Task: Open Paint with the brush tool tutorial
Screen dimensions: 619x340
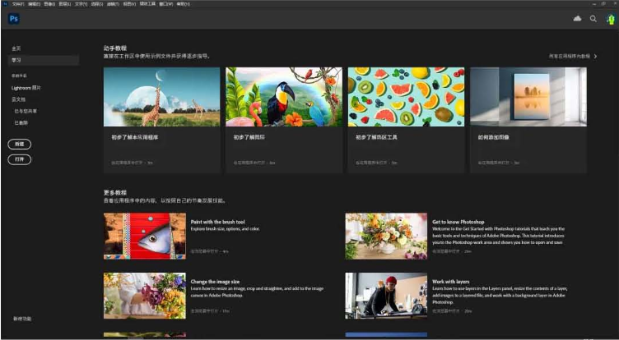Action: point(217,222)
